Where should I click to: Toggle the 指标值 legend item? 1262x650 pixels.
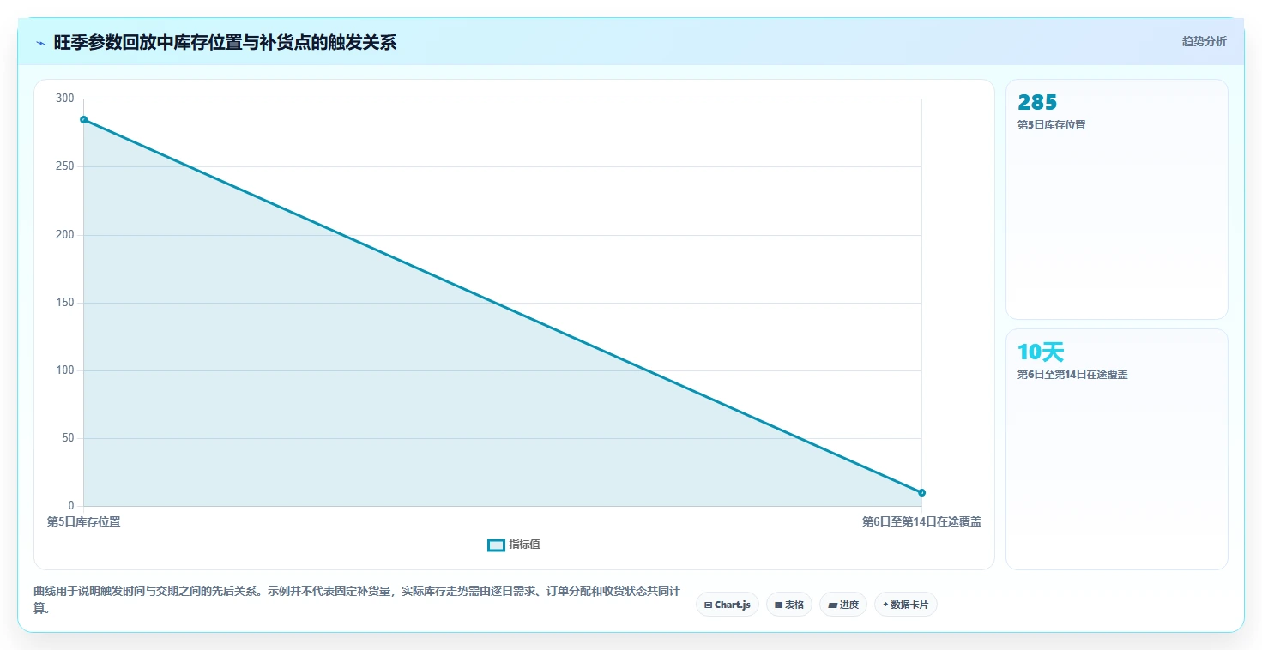(514, 545)
